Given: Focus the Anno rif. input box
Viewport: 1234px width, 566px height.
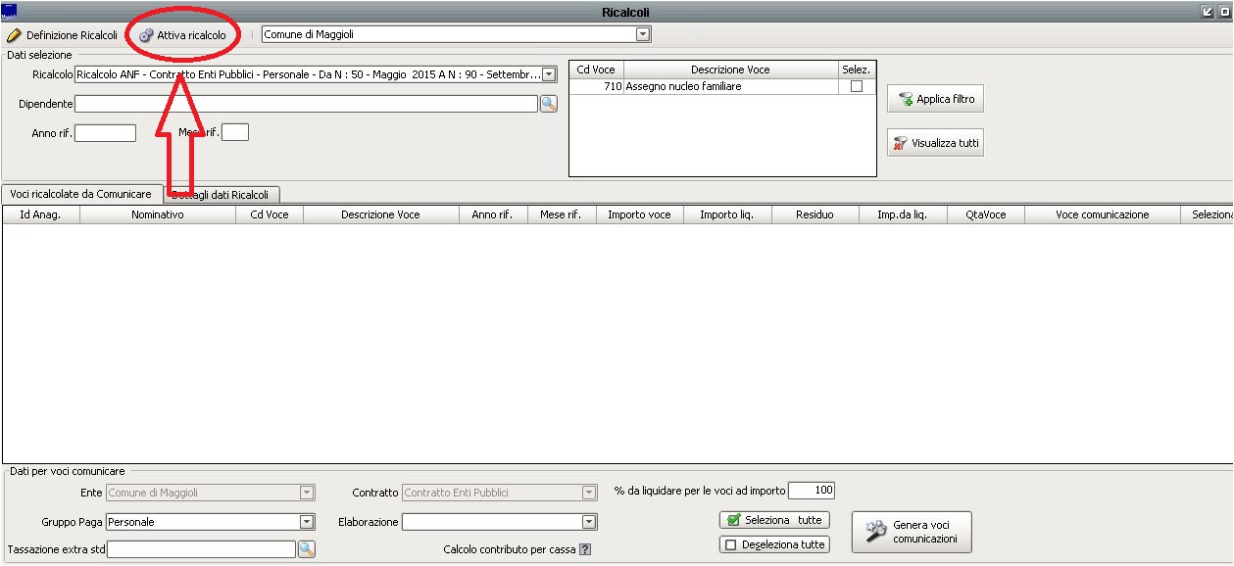Looking at the screenshot, I should (105, 133).
